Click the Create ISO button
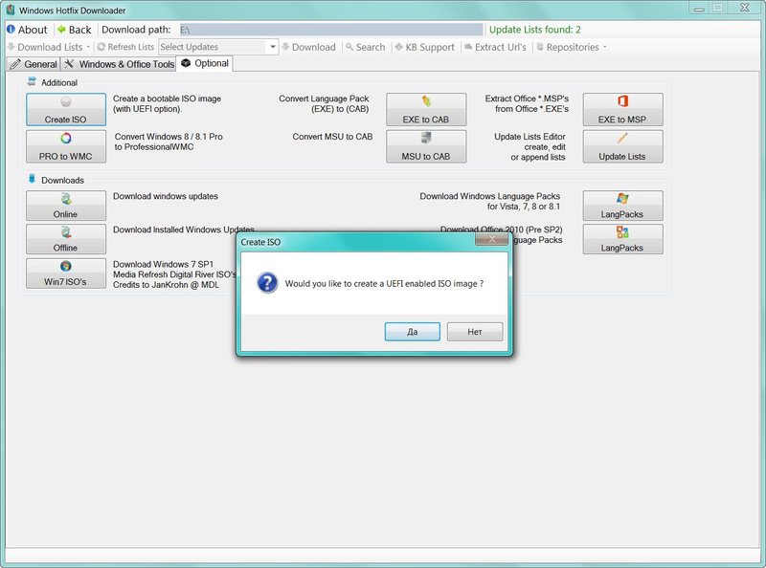The image size is (766, 568). [x=66, y=109]
